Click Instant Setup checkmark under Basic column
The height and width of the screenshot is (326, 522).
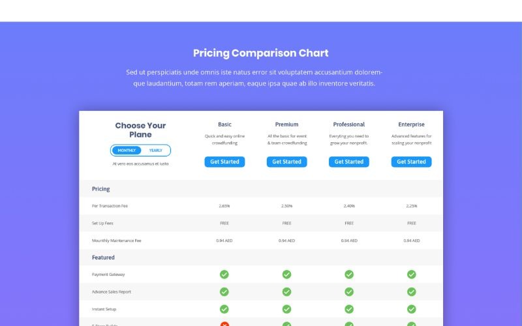[x=224, y=309]
